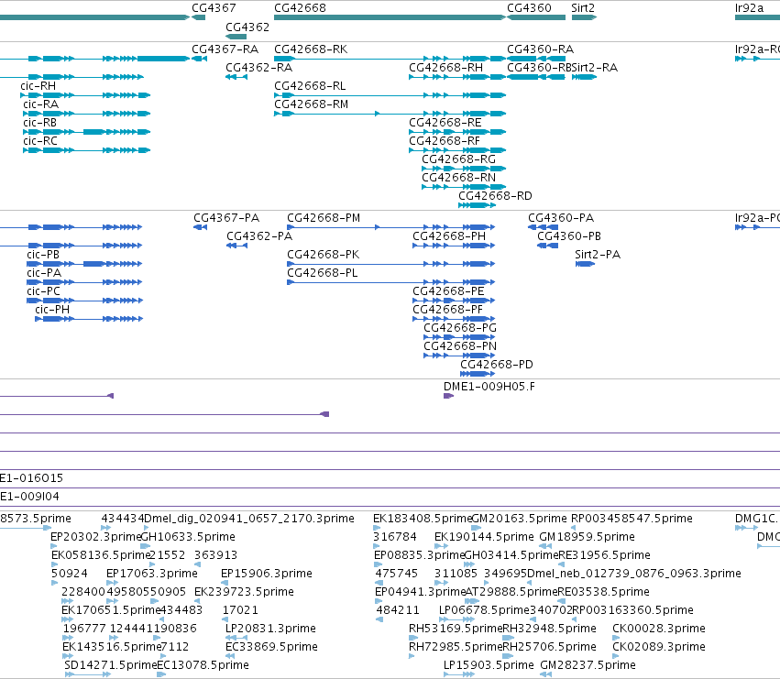
Task: Select protein cic-PB
Action: [43, 255]
